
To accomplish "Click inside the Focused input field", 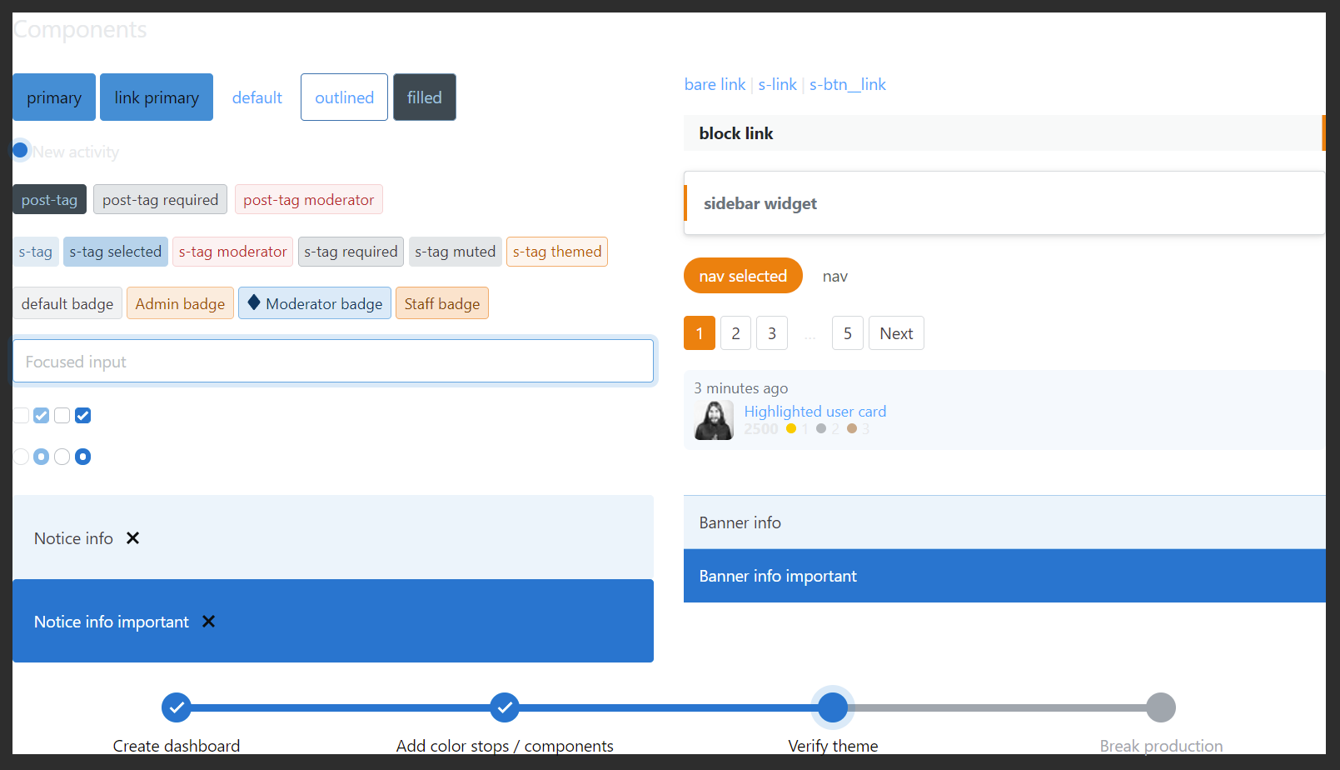I will (x=333, y=361).
